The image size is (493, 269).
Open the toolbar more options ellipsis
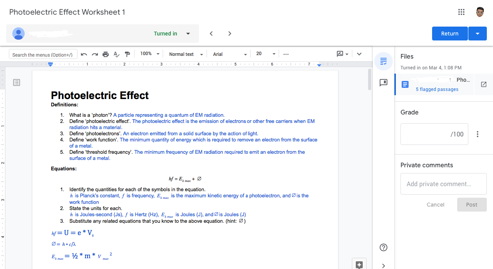coord(286,54)
